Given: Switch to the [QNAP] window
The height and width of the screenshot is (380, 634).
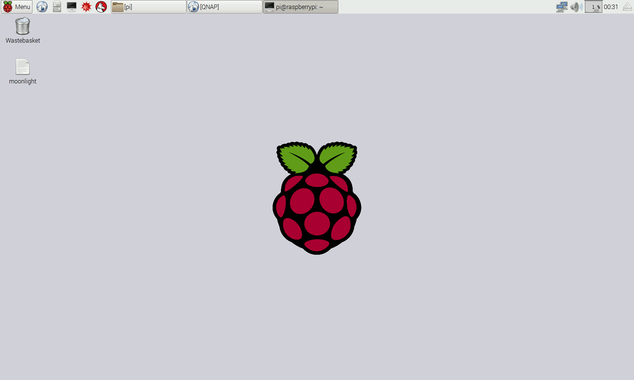Looking at the screenshot, I should [224, 6].
